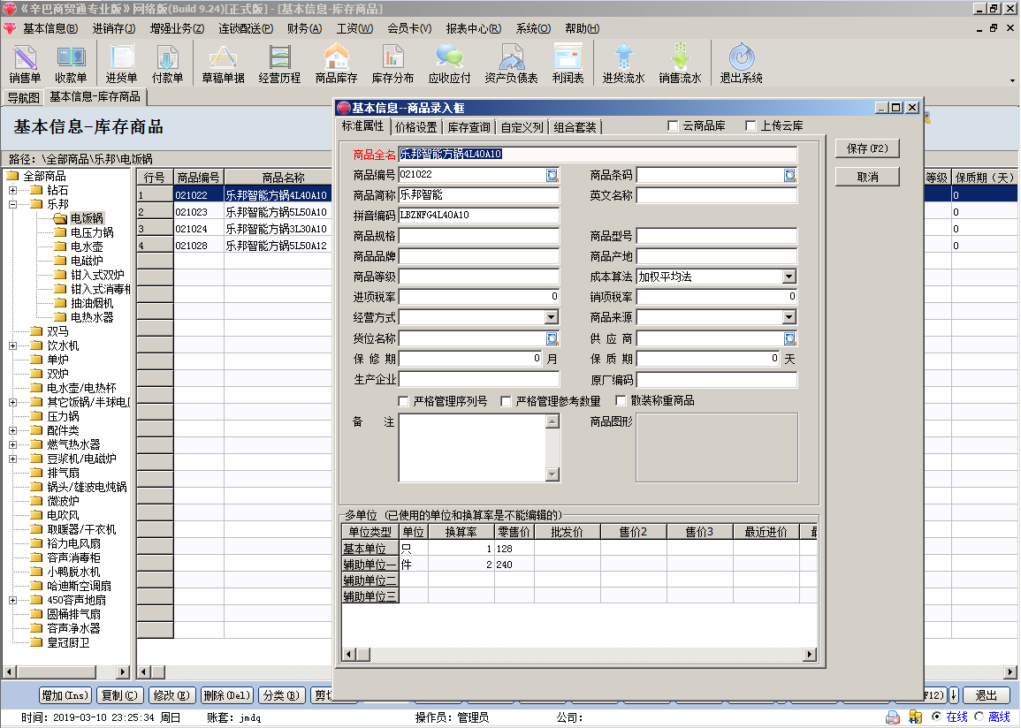Open the 应收应付 receivables icon

[449, 64]
